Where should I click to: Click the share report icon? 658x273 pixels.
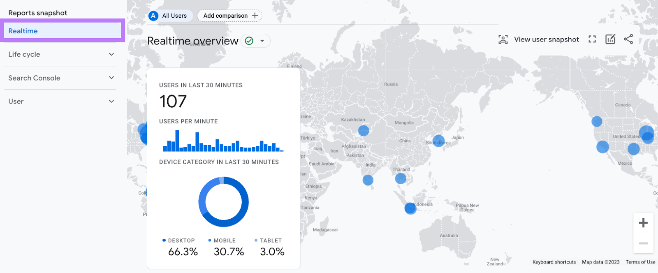pos(628,39)
